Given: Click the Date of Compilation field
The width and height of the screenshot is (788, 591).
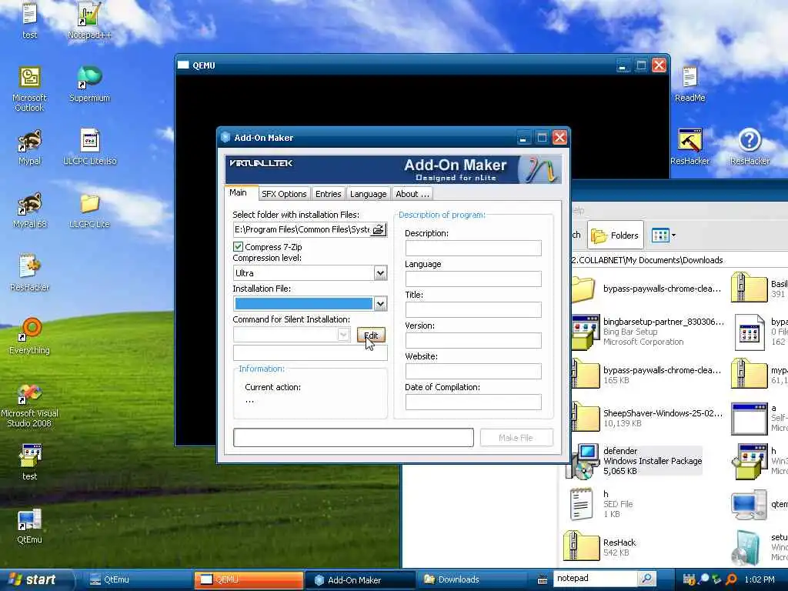Looking at the screenshot, I should 473,402.
